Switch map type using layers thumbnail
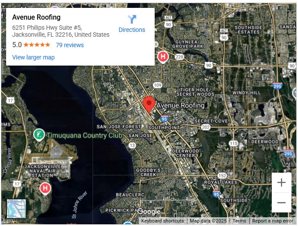The image size is (298, 226). point(16,209)
